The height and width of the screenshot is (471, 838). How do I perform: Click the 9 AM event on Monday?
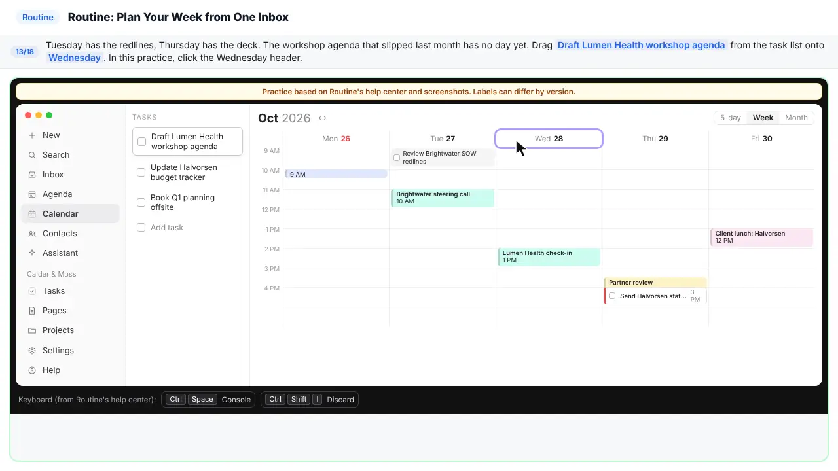click(336, 174)
